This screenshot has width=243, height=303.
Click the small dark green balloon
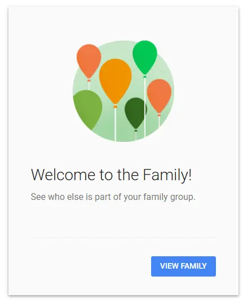135,113
